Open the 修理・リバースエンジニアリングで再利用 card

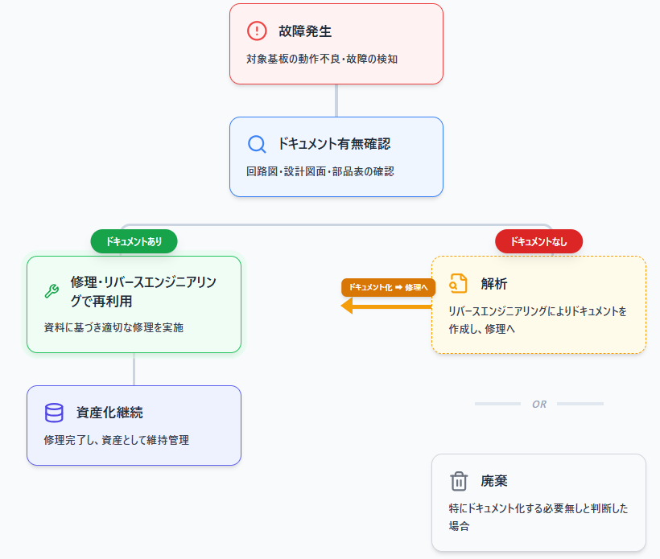pos(134,304)
